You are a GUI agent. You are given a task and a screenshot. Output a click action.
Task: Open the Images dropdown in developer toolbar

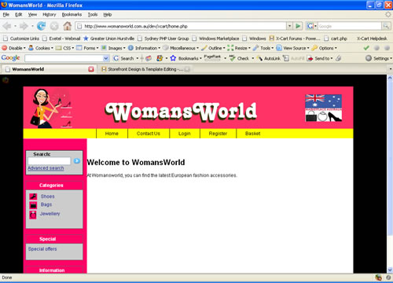(x=113, y=48)
